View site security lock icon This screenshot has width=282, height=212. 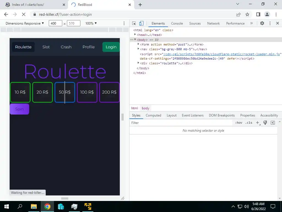click(35, 14)
